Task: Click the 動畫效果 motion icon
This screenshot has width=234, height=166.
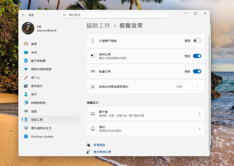Action: 93,71
